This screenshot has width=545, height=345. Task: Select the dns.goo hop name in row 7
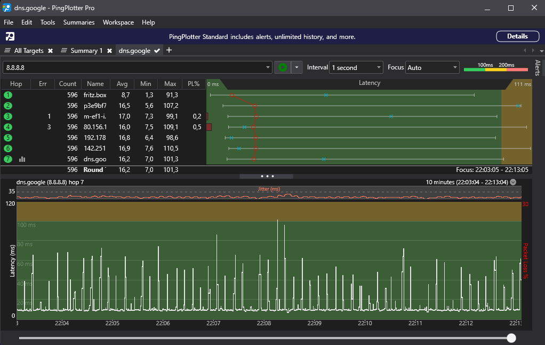coord(95,159)
